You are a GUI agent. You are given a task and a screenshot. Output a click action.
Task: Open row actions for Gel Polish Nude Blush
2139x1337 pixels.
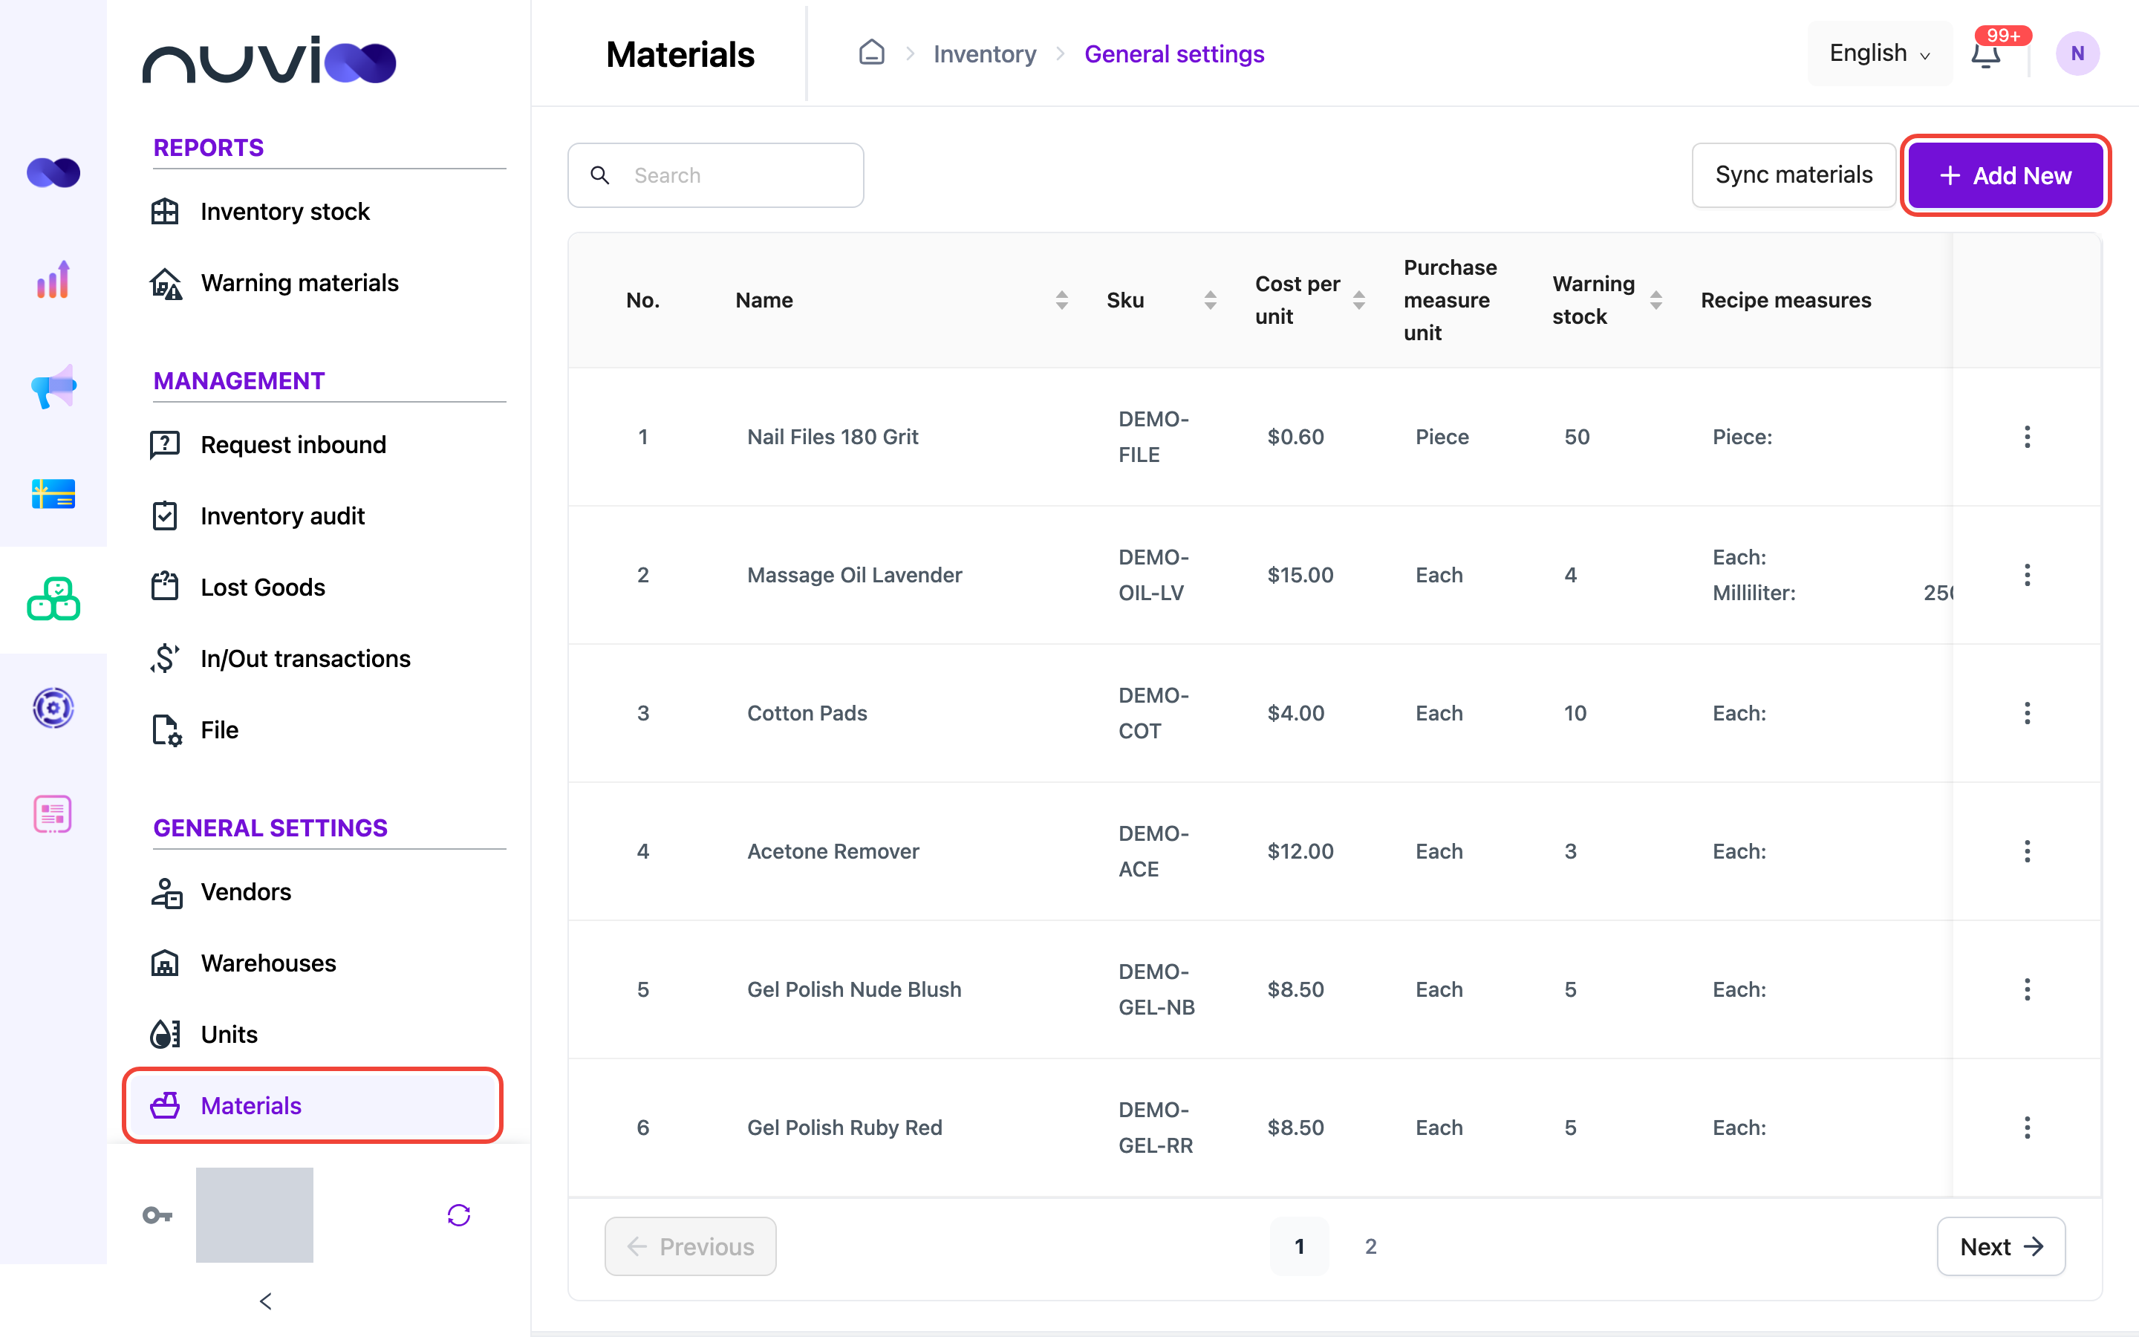[2027, 989]
